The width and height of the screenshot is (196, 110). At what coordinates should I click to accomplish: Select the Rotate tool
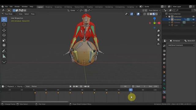tap(4, 35)
